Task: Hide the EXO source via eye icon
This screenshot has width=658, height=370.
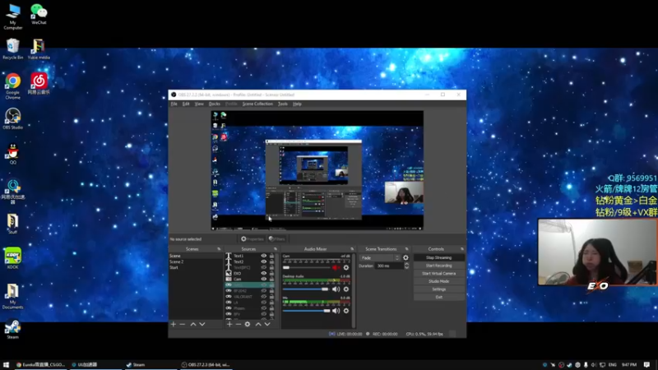Action: click(263, 273)
